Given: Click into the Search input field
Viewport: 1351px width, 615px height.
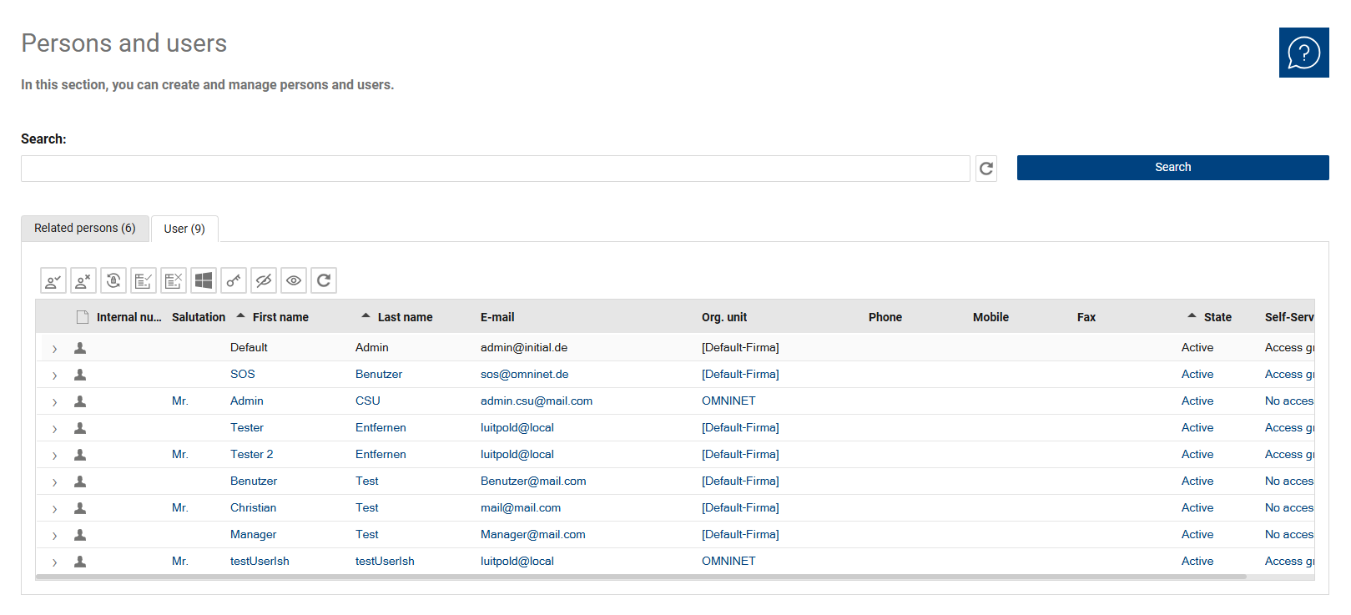Looking at the screenshot, I should click(x=496, y=169).
